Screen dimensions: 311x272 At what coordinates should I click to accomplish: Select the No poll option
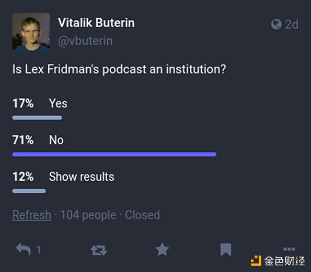click(56, 140)
